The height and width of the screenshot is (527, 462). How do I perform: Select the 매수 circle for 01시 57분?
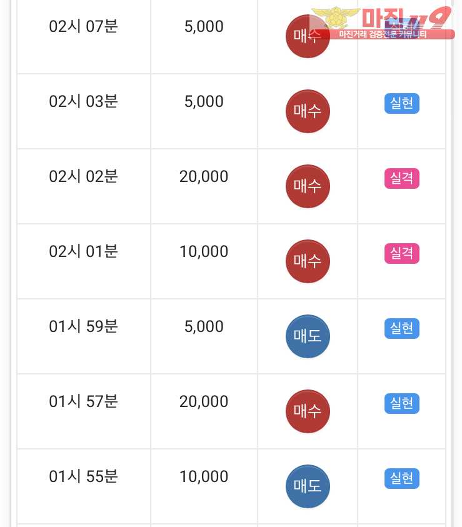pos(308,411)
